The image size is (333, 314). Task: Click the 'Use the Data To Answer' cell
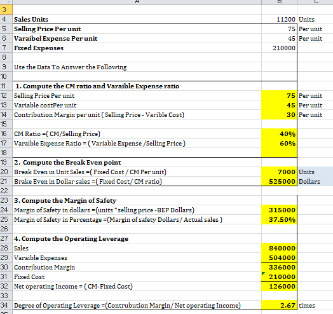[137, 67]
